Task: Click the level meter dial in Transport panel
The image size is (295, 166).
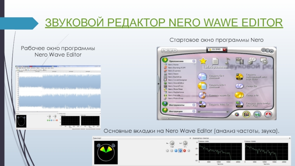Action: pyautogui.click(x=106, y=152)
